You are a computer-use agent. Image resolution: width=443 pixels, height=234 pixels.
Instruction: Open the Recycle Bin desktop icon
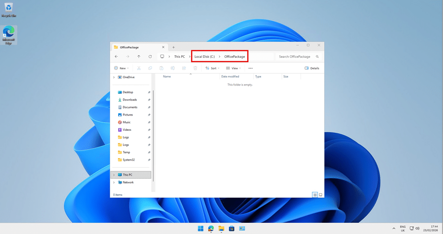[9, 9]
